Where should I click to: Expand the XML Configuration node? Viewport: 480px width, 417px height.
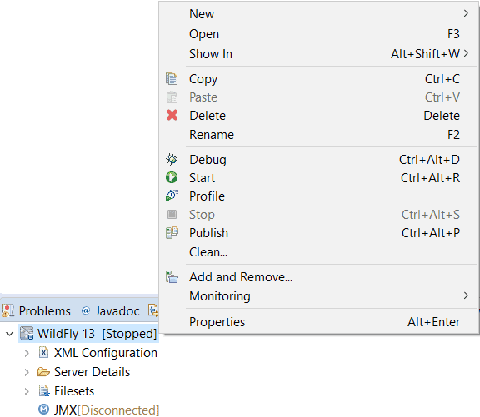pyautogui.click(x=27, y=353)
